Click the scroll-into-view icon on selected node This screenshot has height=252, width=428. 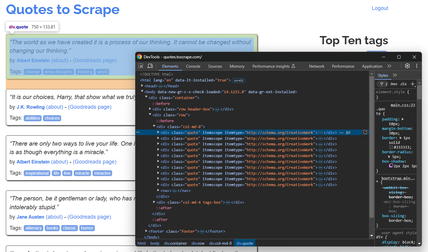(x=365, y=132)
